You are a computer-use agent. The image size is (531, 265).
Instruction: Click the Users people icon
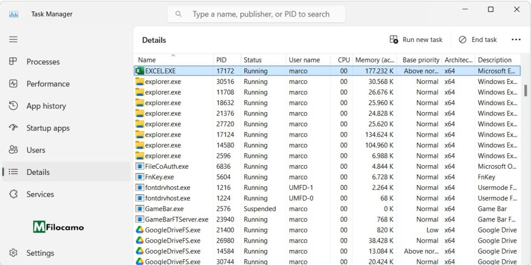[x=13, y=150]
